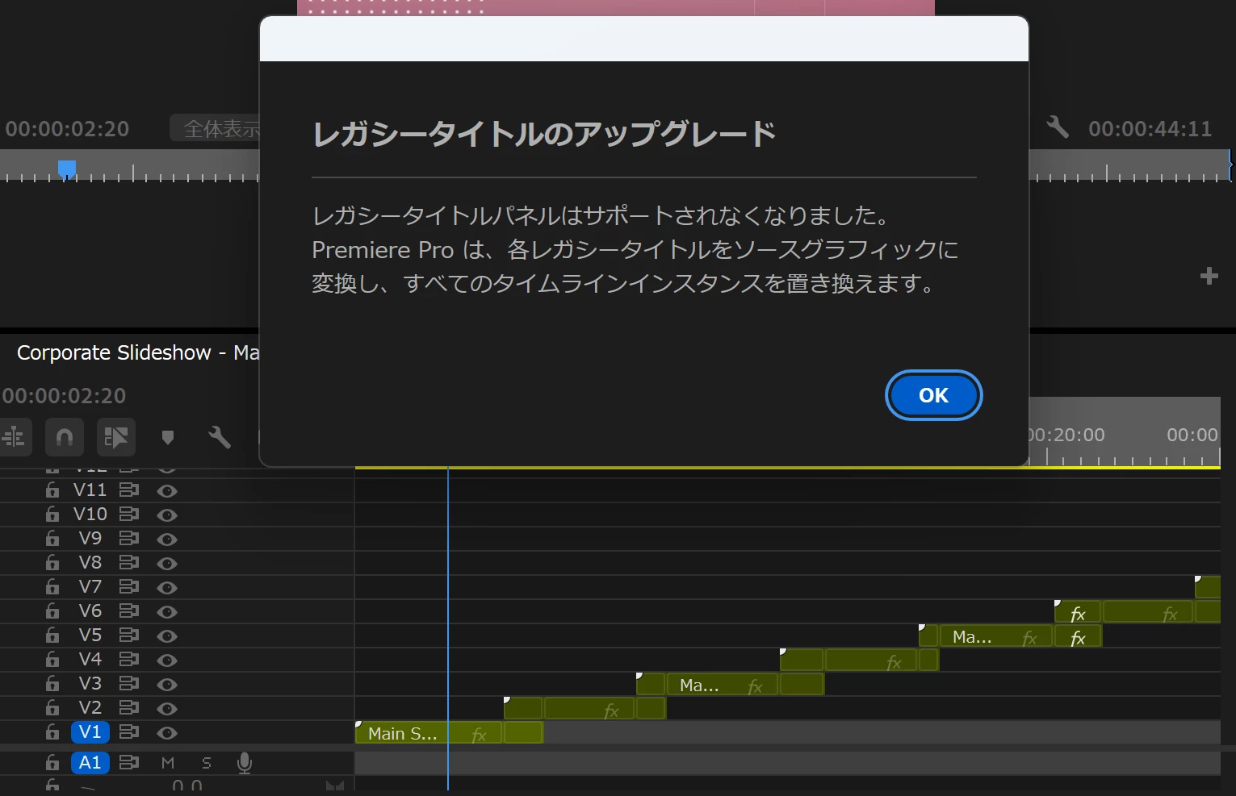Lock track V5 with its padlock
Screen dimensions: 1236x796
click(52, 635)
